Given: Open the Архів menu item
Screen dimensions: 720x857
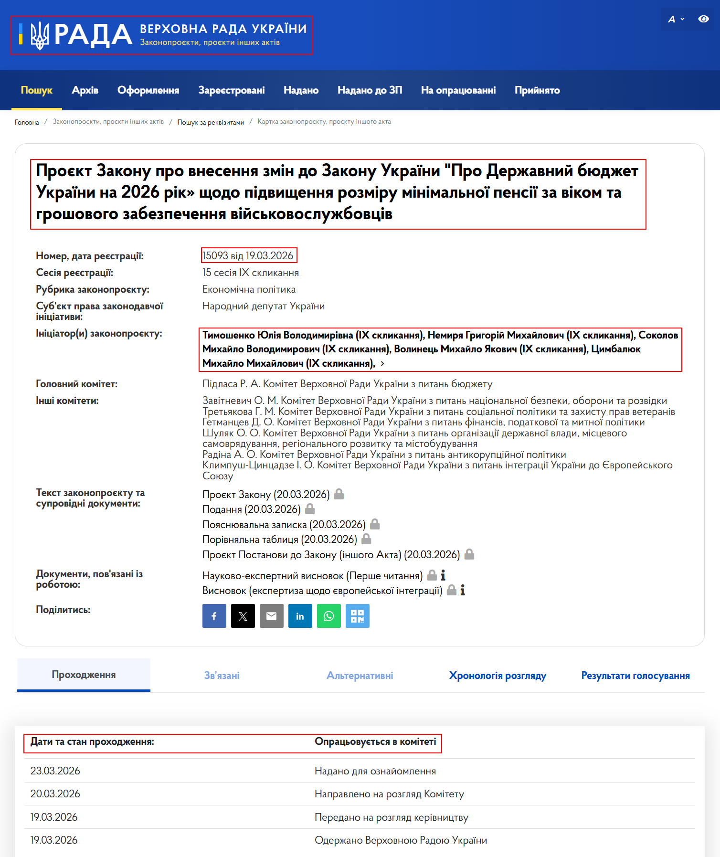Looking at the screenshot, I should (x=85, y=90).
